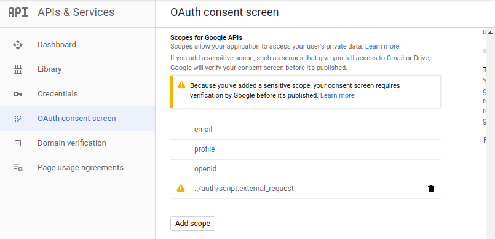Click the Library sidebar icon
495x239 pixels.
pyautogui.click(x=18, y=69)
